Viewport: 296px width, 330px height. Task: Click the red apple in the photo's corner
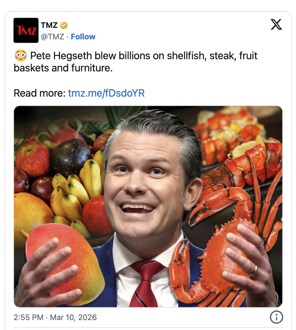[33, 158]
